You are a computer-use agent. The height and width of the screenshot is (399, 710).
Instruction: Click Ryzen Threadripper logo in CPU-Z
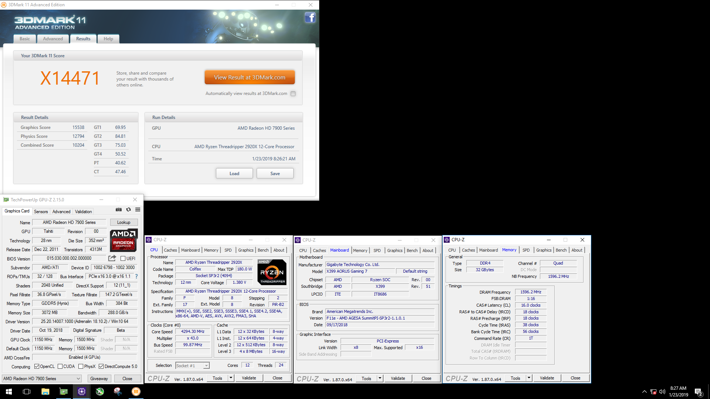click(272, 272)
